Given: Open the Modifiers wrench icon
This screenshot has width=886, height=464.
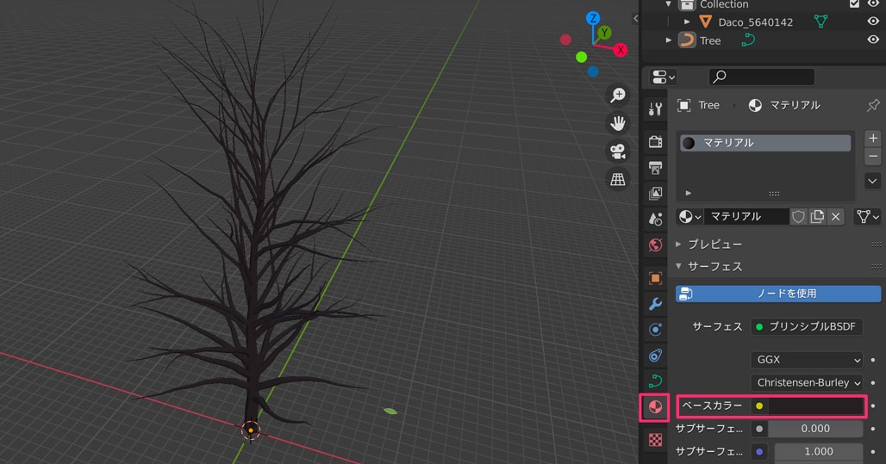Looking at the screenshot, I should coord(655,304).
